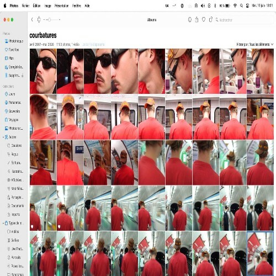The image size is (276, 276).
Task: Start the Lancer le diaporama slideshow
Action: [93, 44]
